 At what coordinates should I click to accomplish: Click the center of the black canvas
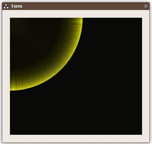coord(76,76)
